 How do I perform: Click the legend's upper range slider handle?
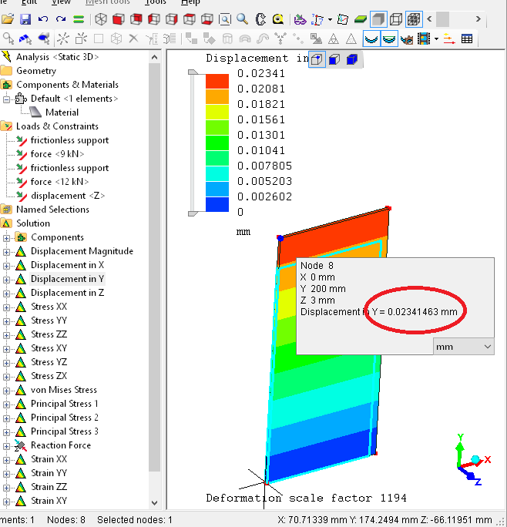point(193,72)
